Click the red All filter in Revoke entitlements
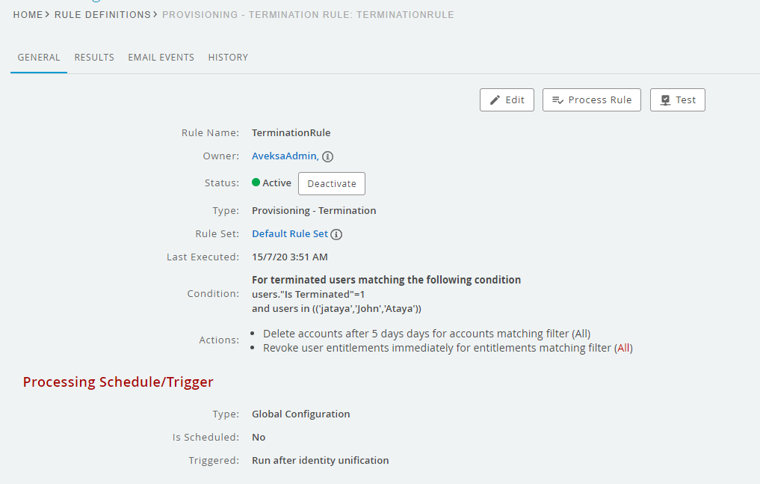 coord(623,348)
